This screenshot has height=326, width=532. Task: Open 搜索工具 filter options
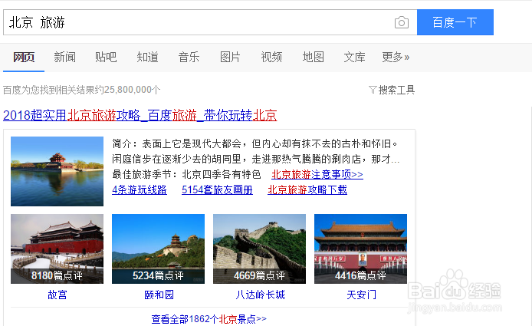[x=392, y=90]
